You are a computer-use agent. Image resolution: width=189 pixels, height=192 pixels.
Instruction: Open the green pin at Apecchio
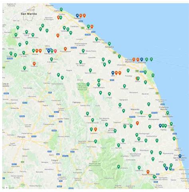24,68
